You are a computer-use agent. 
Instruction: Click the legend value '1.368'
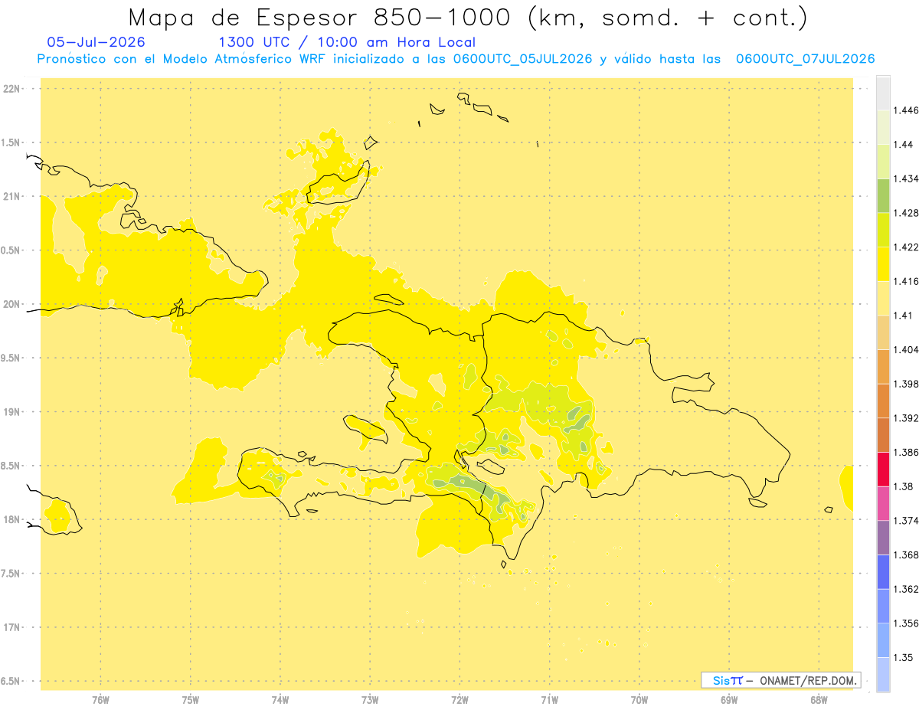point(906,555)
